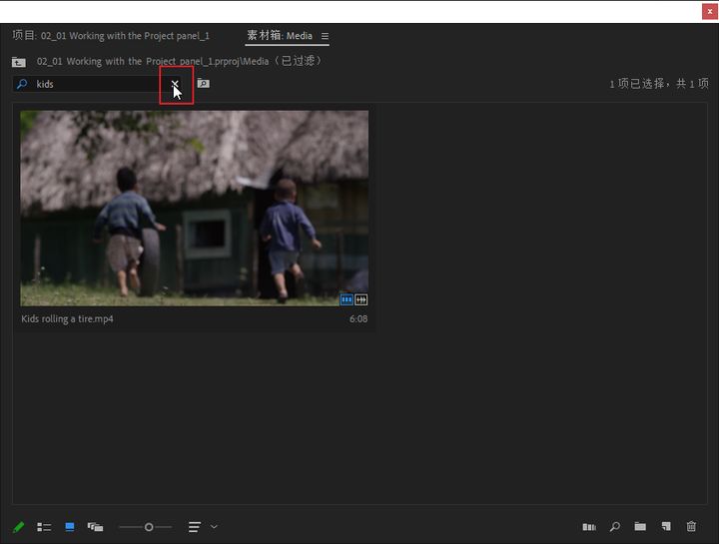Click inside the kids search field
The height and width of the screenshot is (544, 719).
(96, 84)
